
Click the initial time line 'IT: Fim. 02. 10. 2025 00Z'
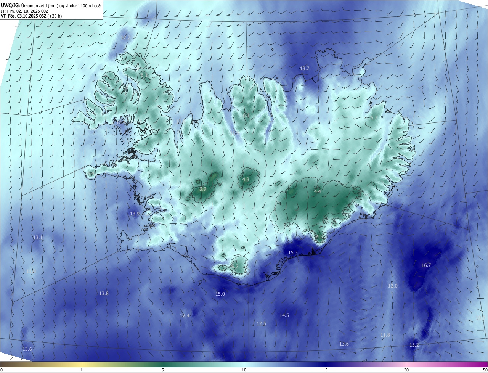tap(24, 11)
